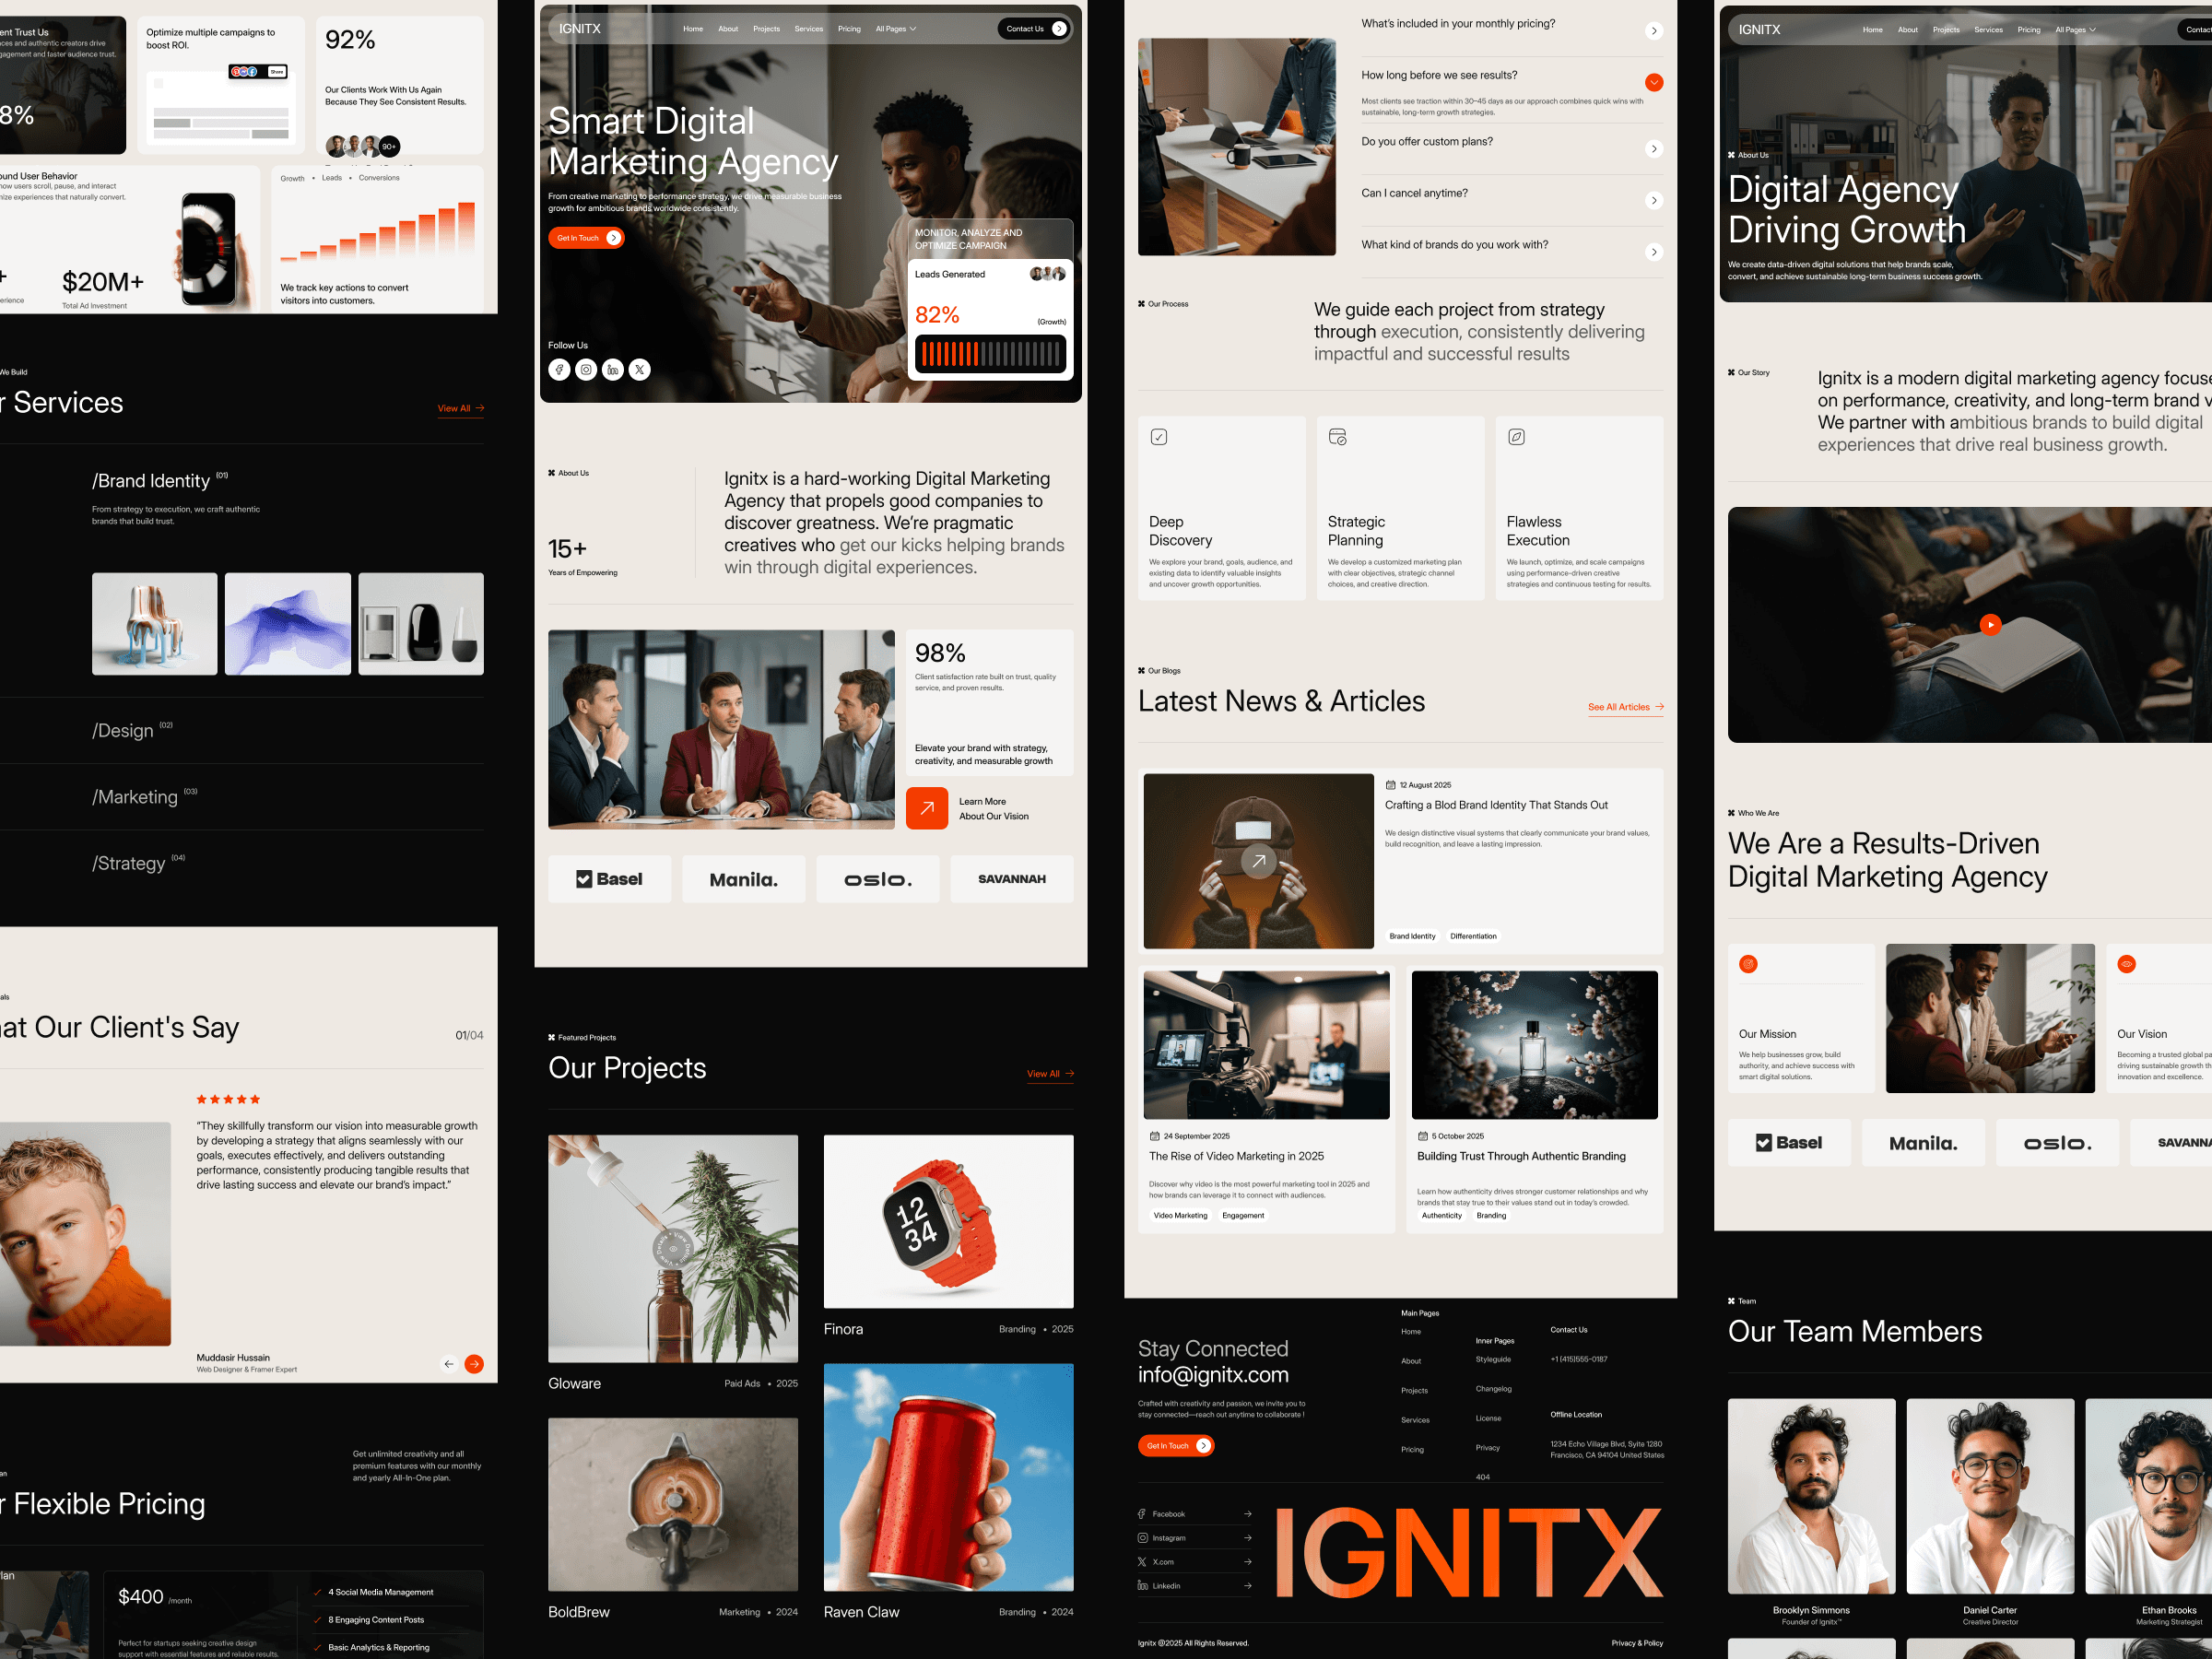Click the Deep Discovery checkmark icon
Viewport: 2212px width, 1659px height.
coord(1160,437)
